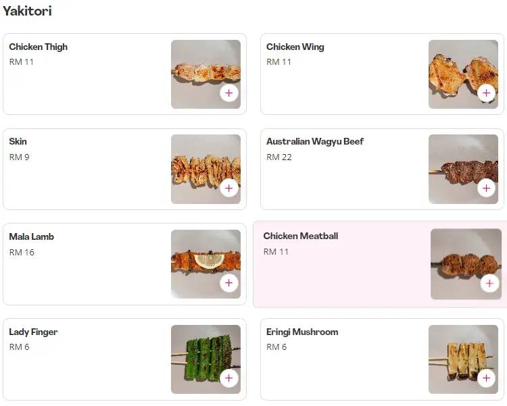This screenshot has width=507, height=406.
Task: Add Mala Lamb with plus icon
Action: (229, 284)
